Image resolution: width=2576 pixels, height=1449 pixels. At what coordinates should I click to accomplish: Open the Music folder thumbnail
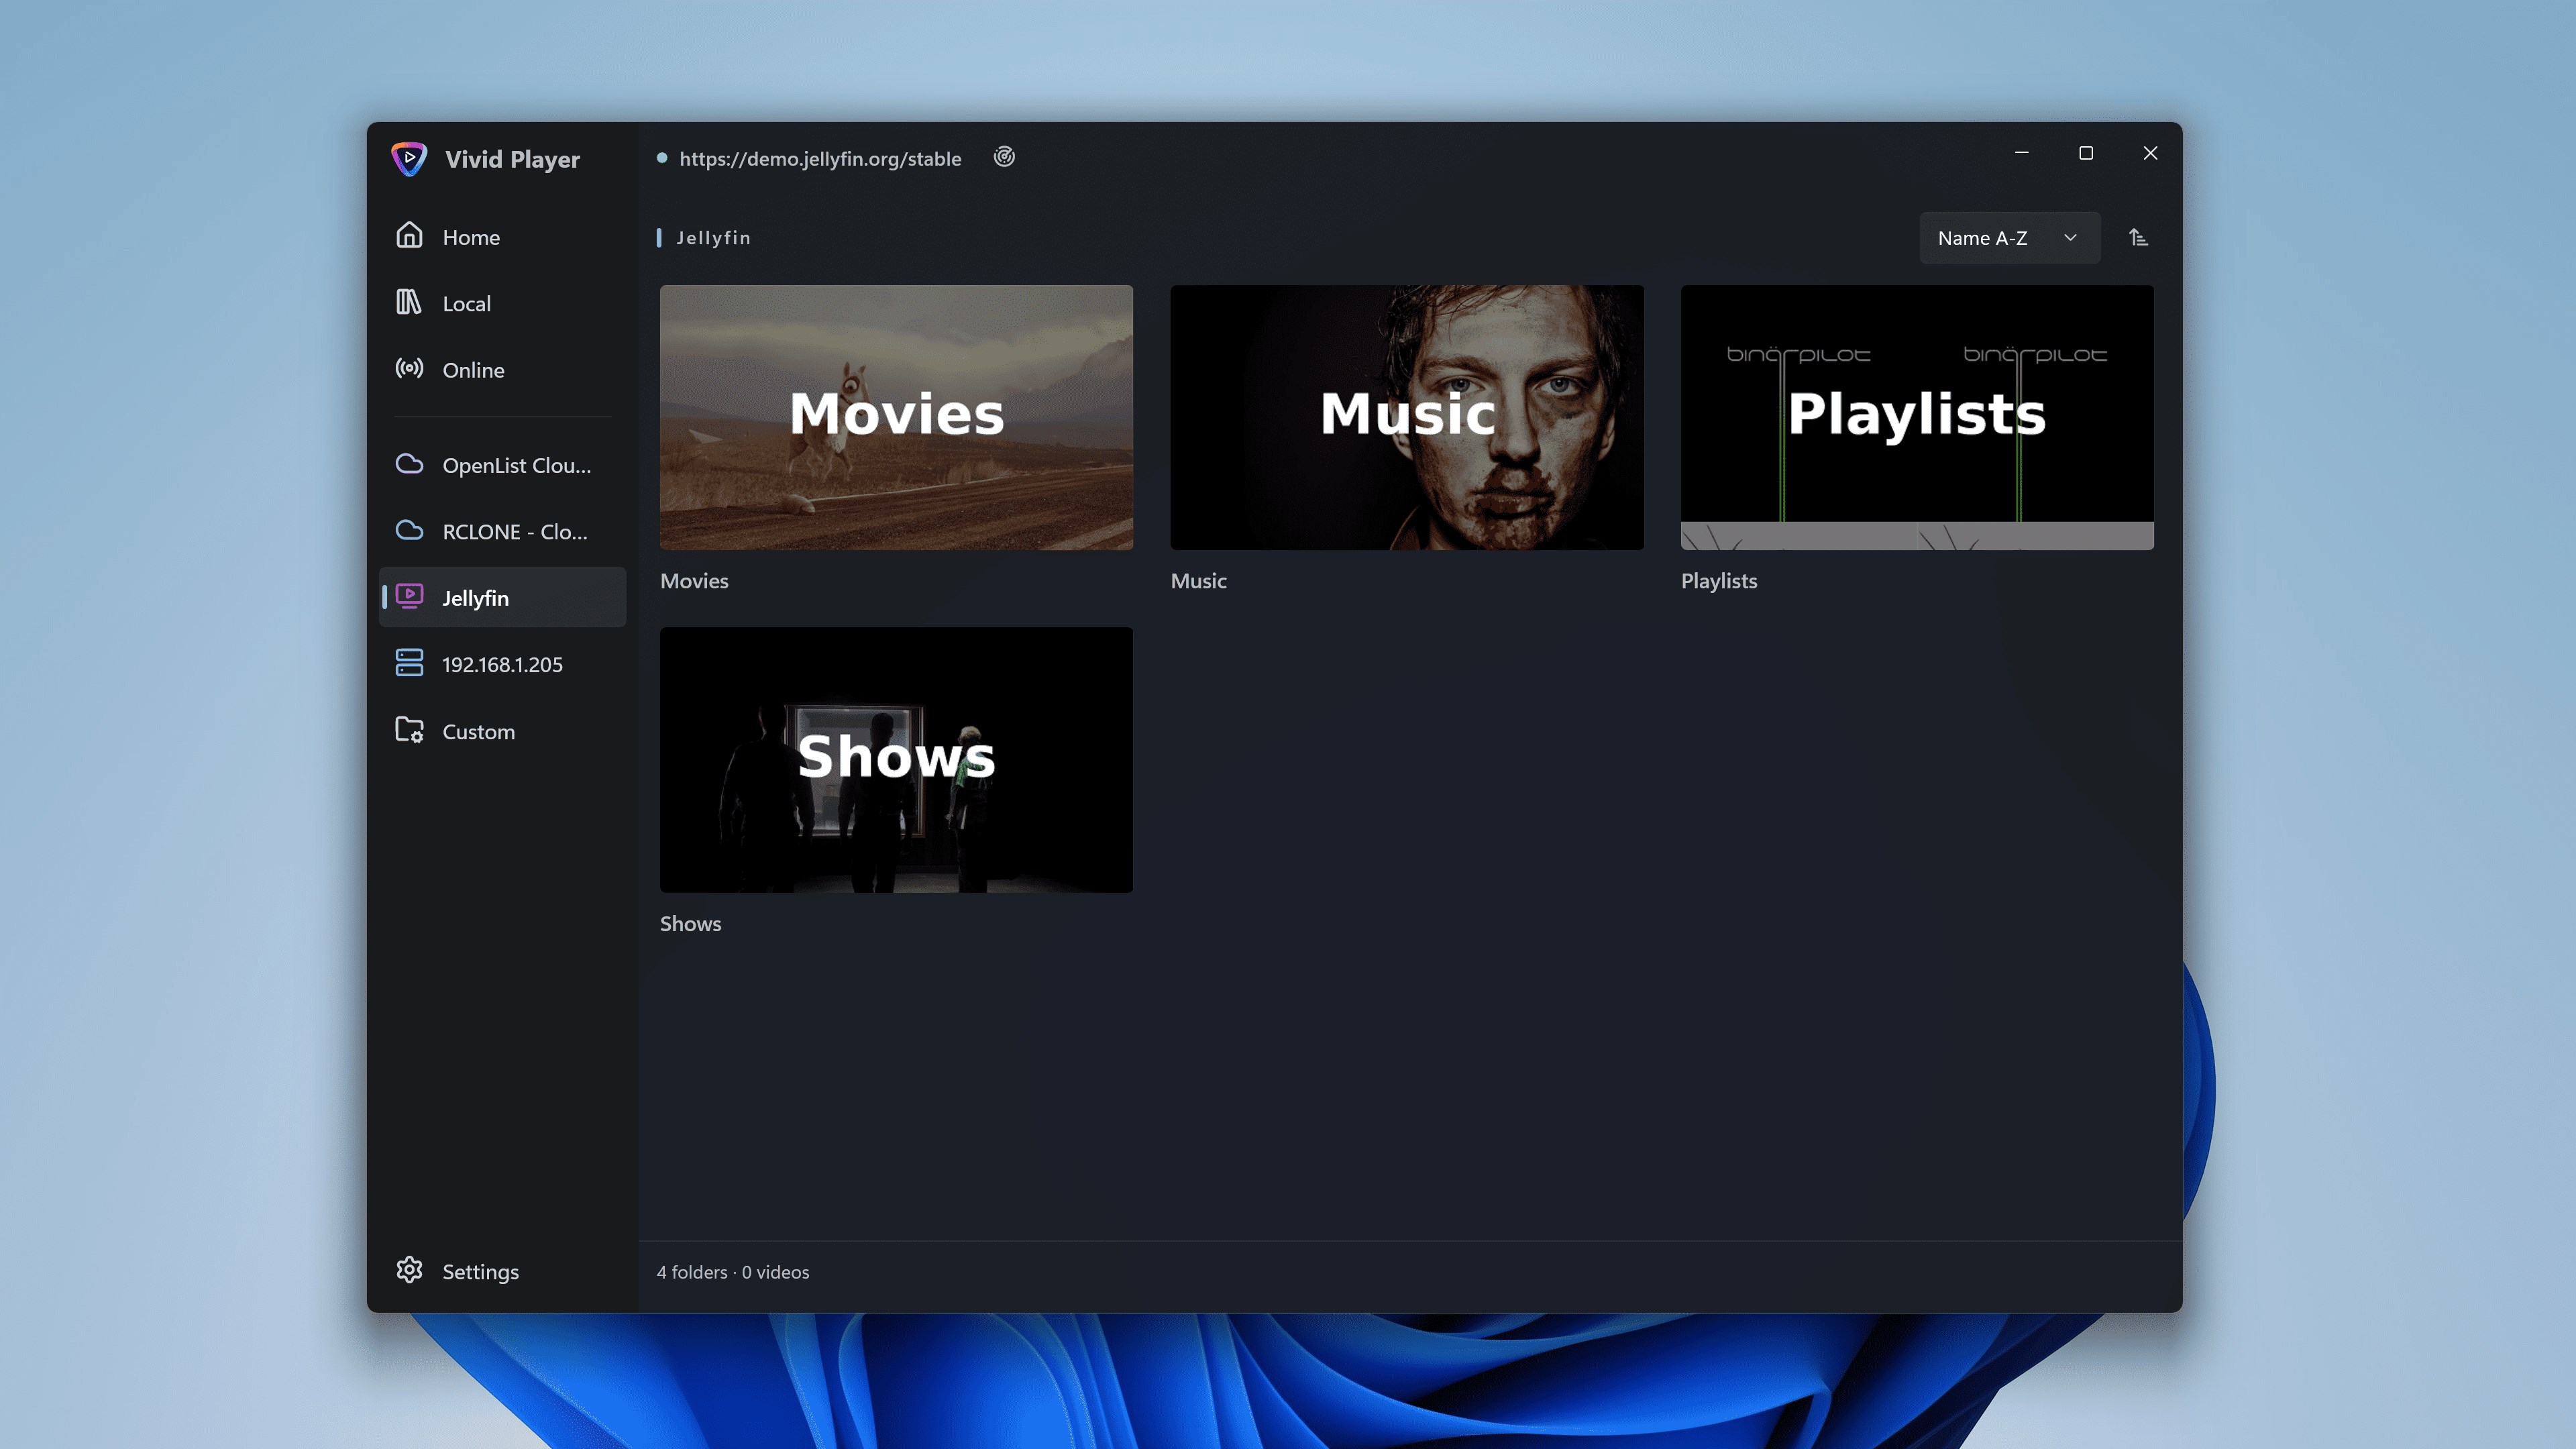click(x=1407, y=417)
